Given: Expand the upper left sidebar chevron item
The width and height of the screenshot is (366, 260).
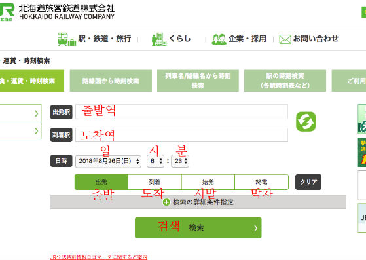Looking at the screenshot, I should coord(21,113).
